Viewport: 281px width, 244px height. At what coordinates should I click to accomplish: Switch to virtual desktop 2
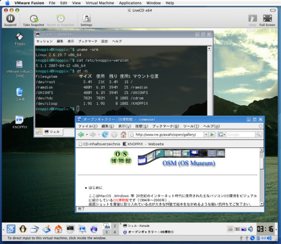[115, 226]
